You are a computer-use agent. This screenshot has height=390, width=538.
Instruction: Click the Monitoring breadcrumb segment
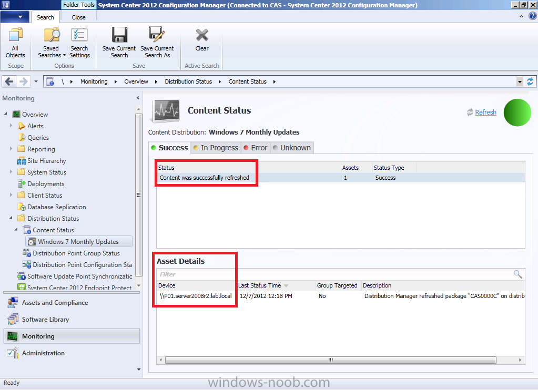pyautogui.click(x=94, y=81)
